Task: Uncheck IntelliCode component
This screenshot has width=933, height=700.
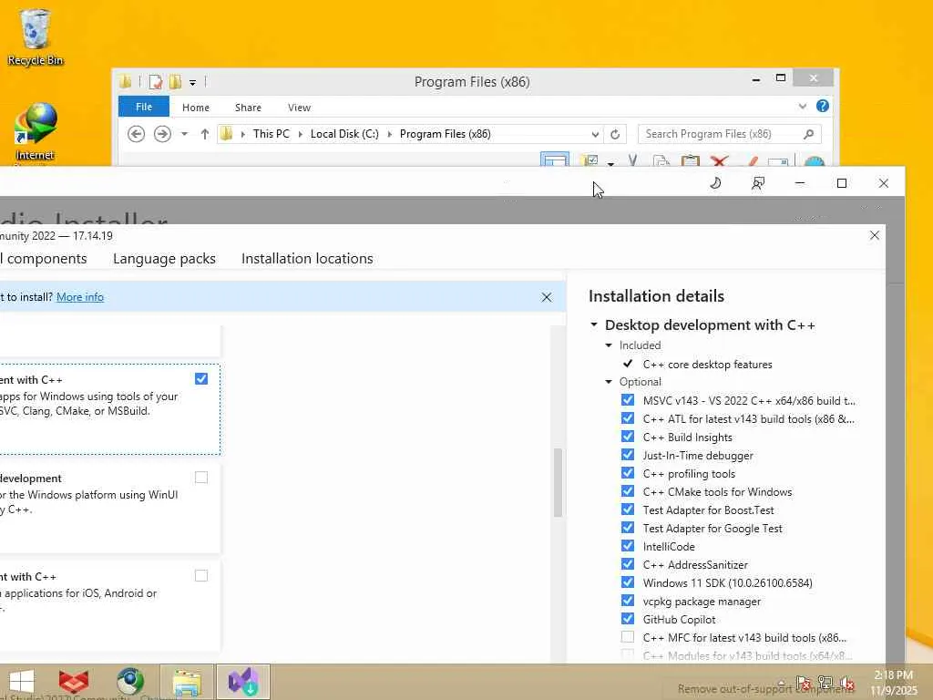Action: click(627, 546)
